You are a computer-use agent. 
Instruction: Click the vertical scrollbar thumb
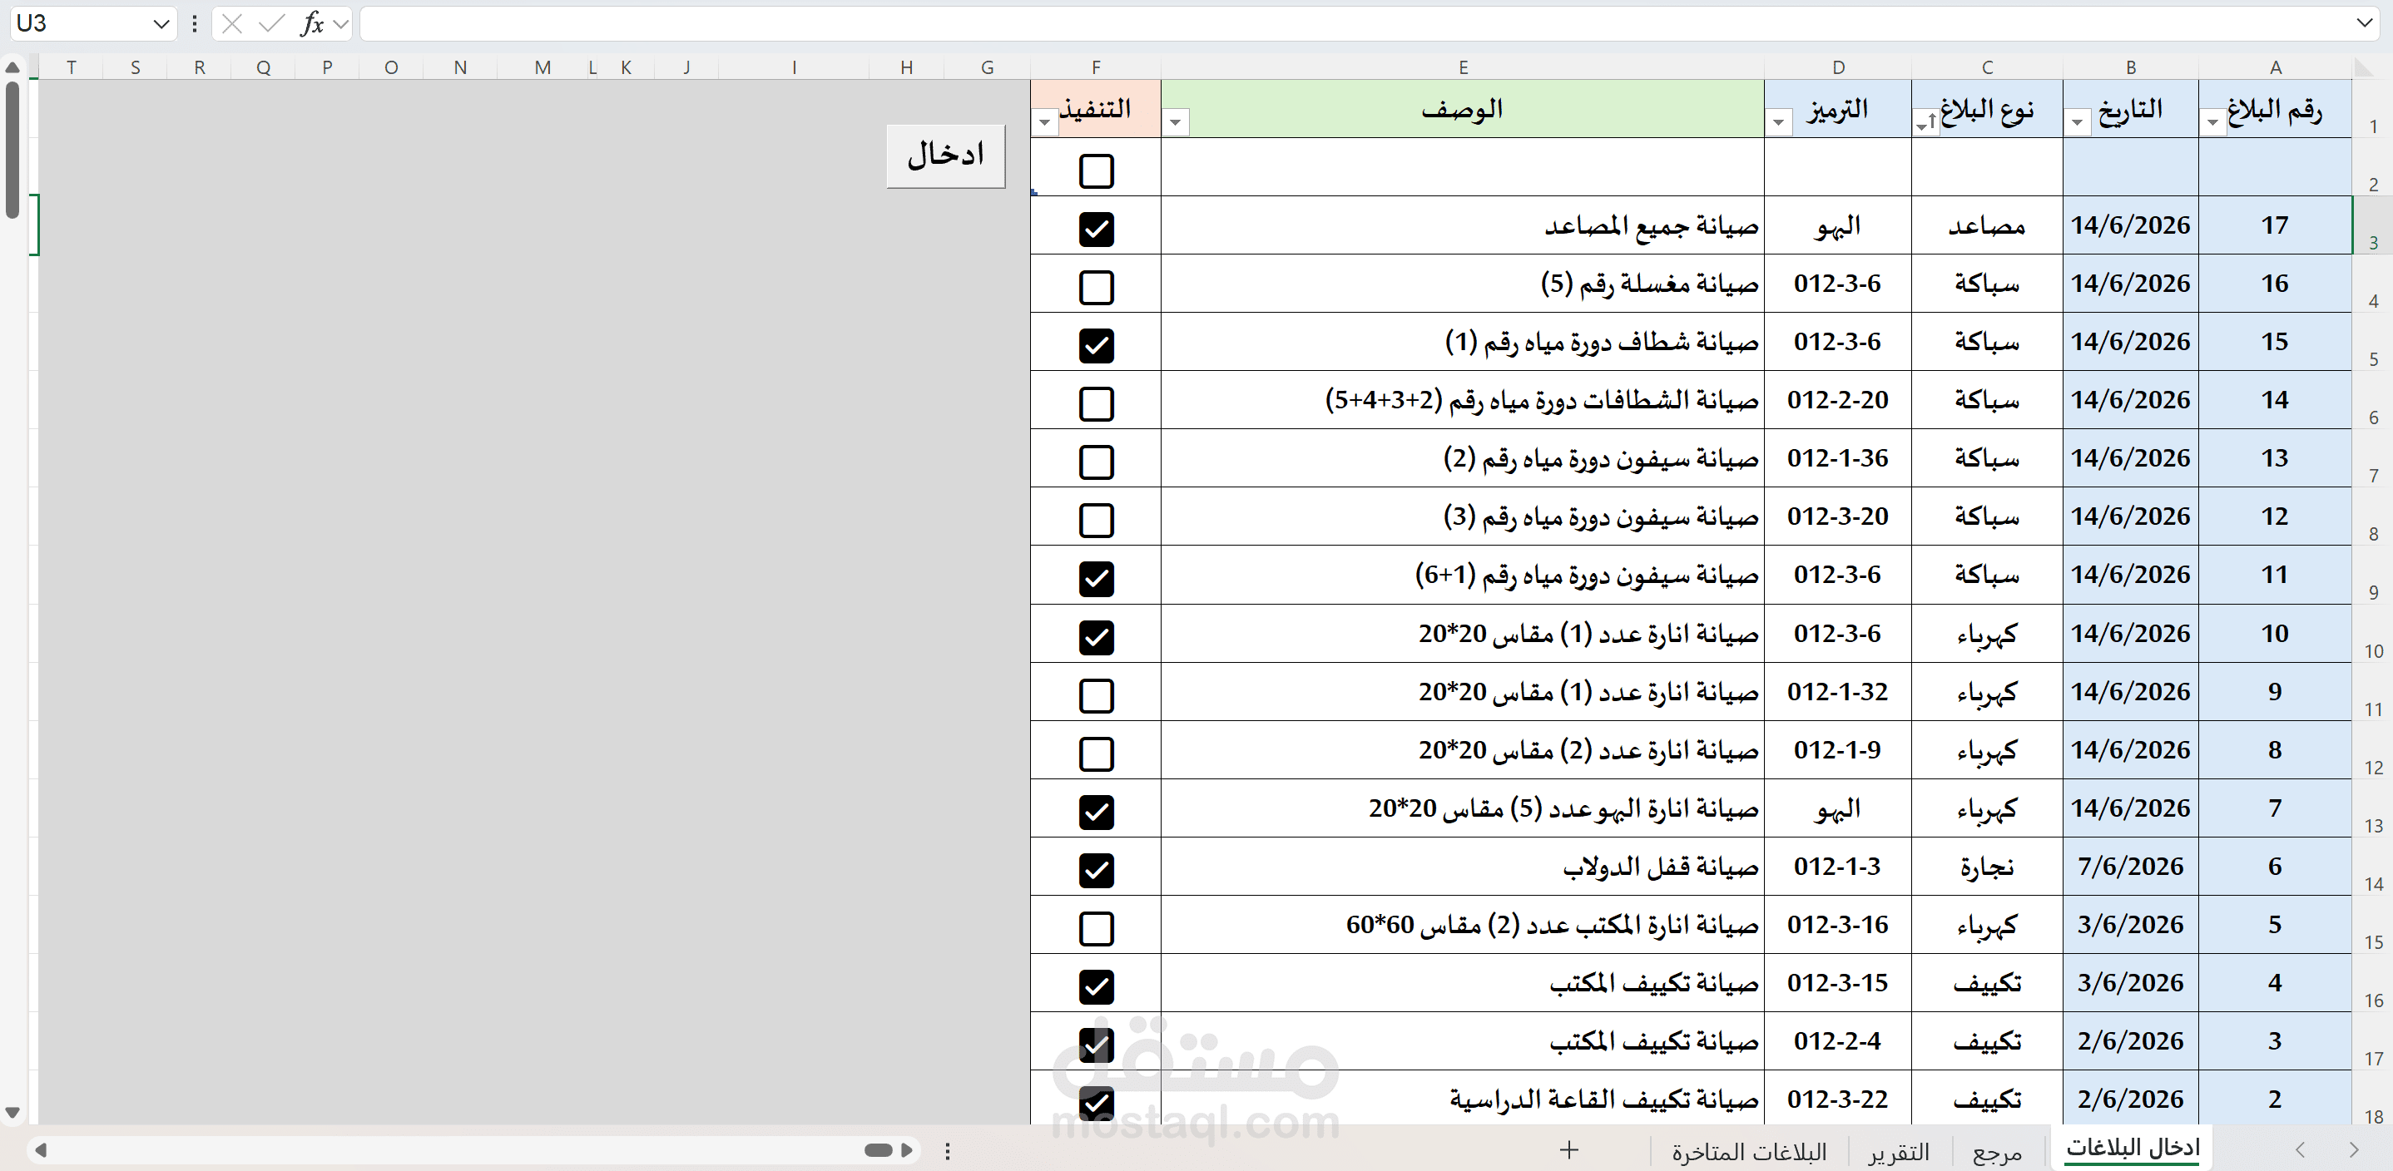12,151
